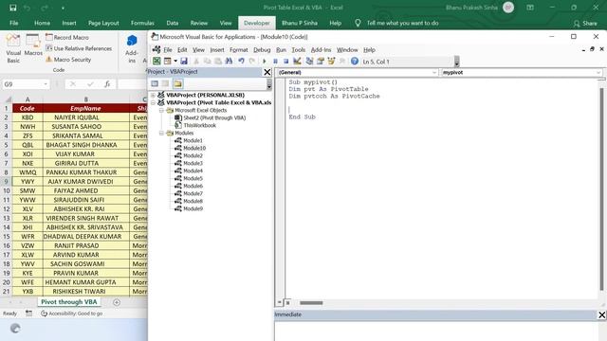Open the VBA editor Debug menu
The width and height of the screenshot is (607, 341).
click(x=262, y=50)
